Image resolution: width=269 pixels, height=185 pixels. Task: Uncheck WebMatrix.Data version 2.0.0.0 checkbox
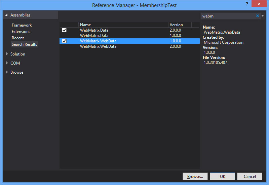pyautogui.click(x=64, y=30)
